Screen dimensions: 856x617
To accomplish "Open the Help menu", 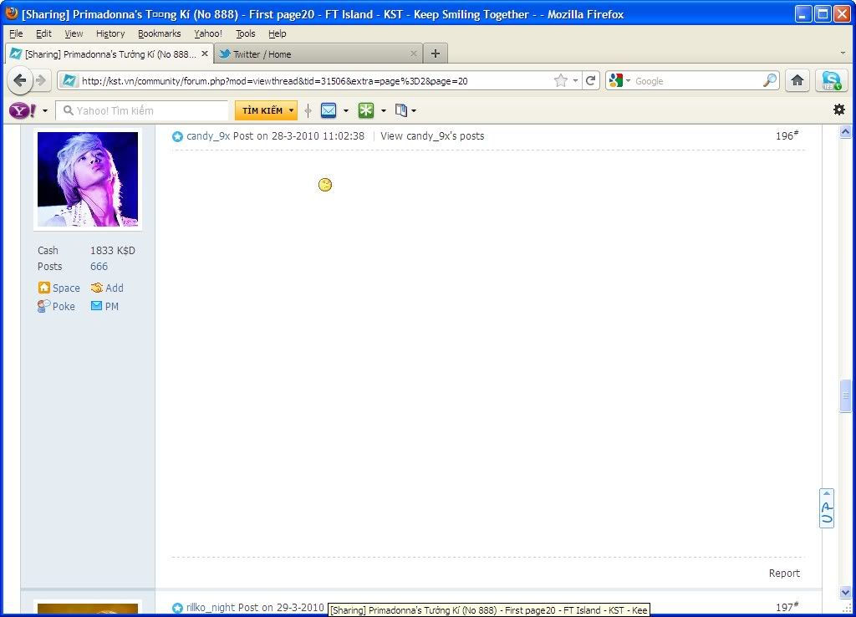I will pos(278,33).
